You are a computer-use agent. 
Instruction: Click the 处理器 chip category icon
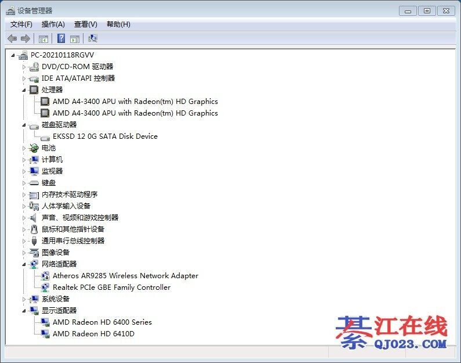click(x=34, y=90)
